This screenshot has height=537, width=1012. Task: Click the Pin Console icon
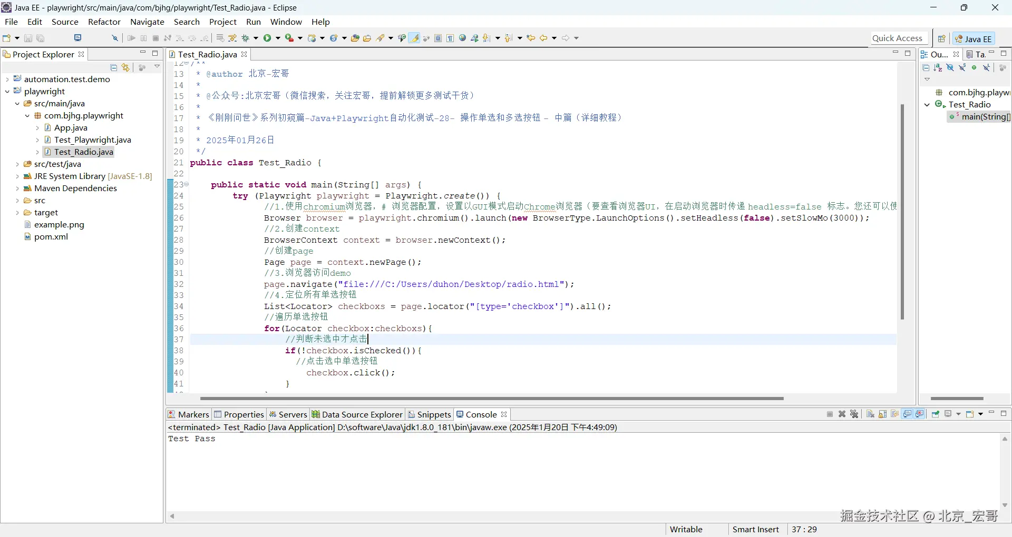click(x=936, y=414)
